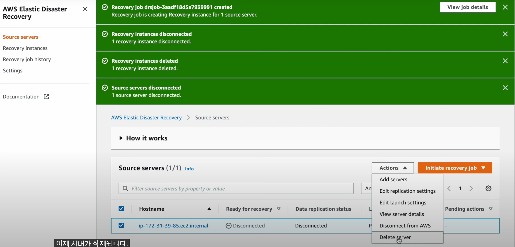This screenshot has height=247, width=515.
Task: Open the Documentation external link icon
Action: click(x=47, y=97)
